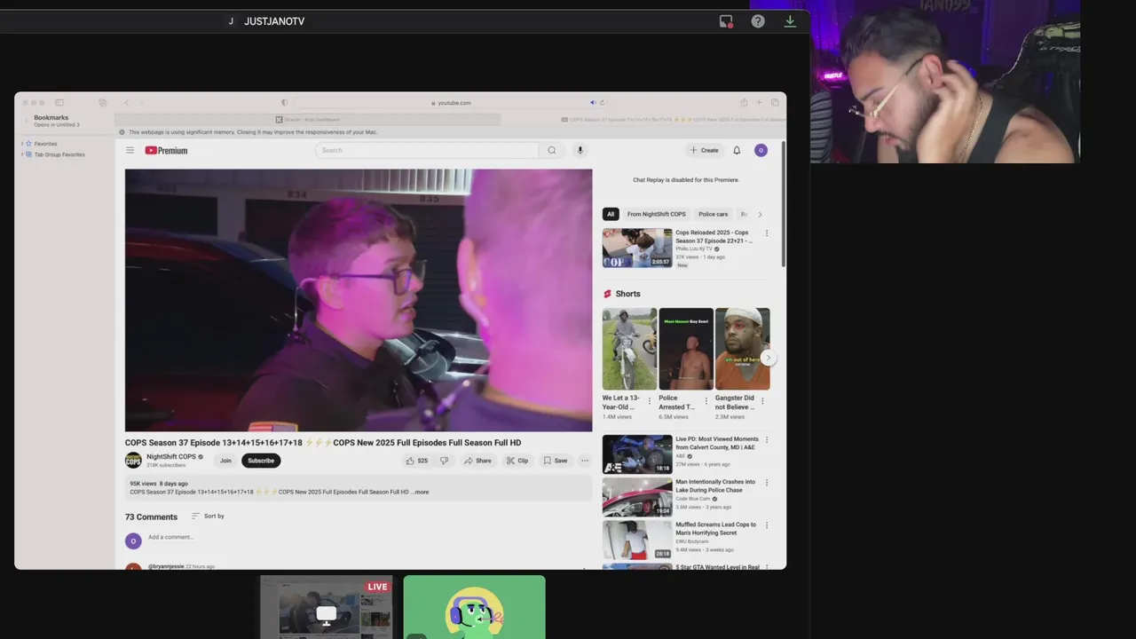Open options for Man Intentionally Crashes video
The image size is (1136, 639).
tap(767, 483)
